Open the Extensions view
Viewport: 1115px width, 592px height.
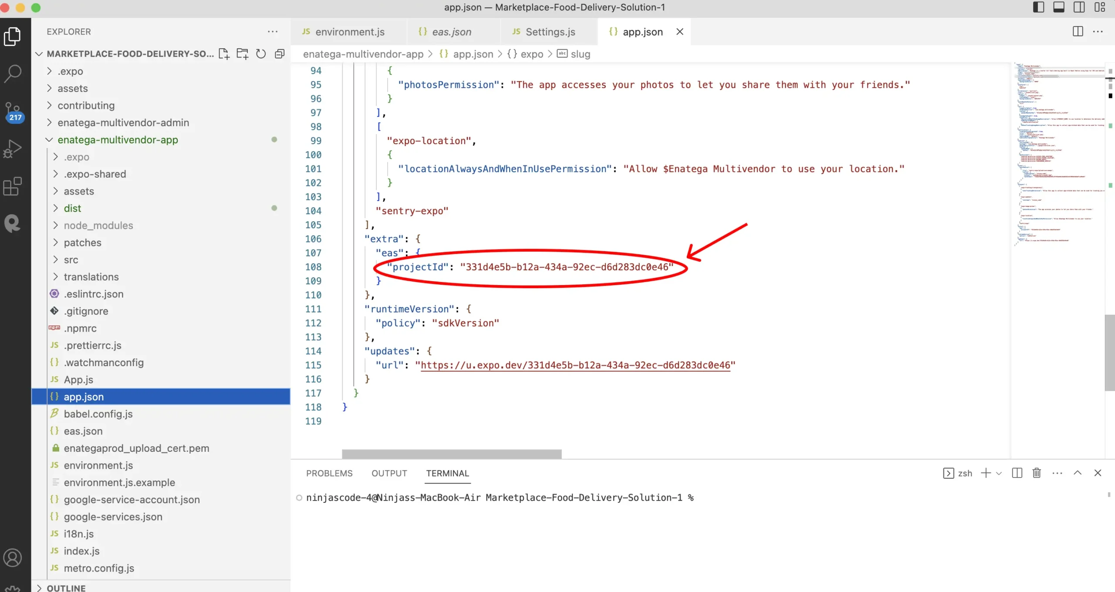(x=13, y=186)
